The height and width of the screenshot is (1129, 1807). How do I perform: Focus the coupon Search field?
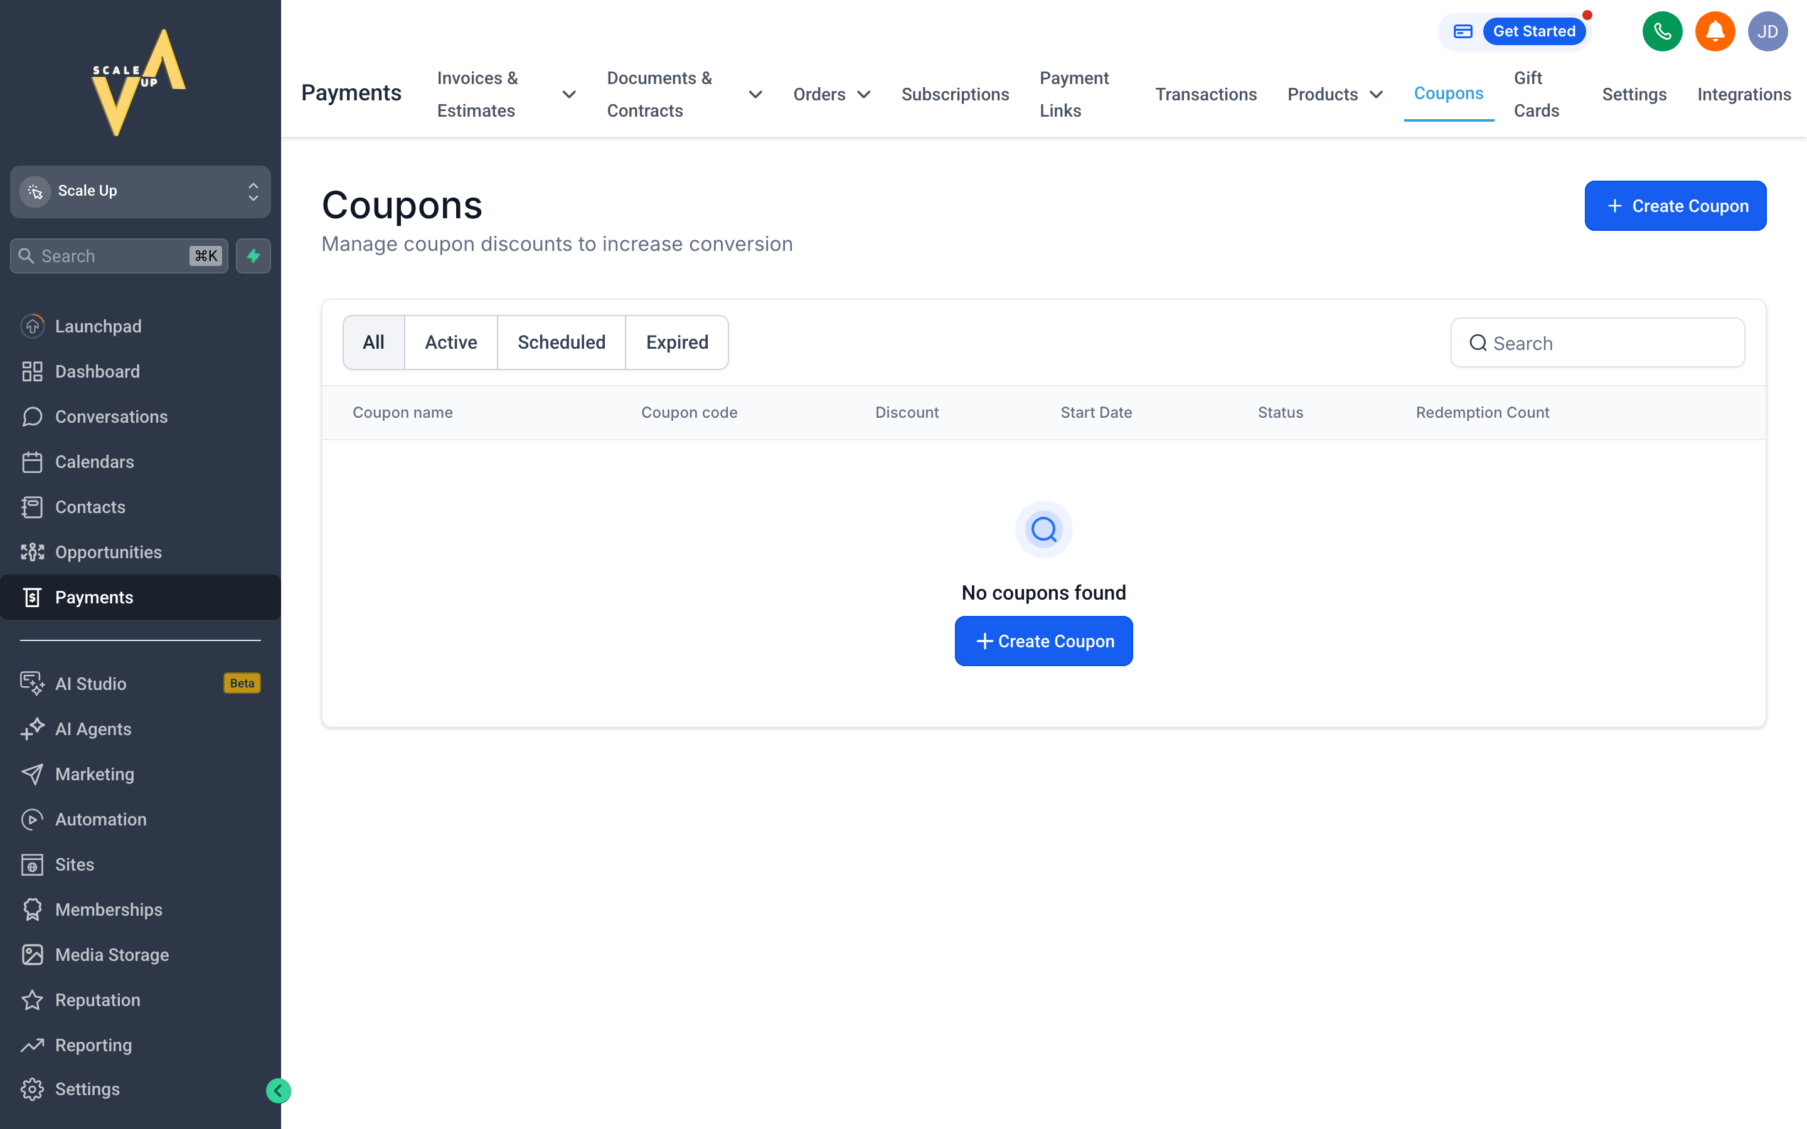point(1597,342)
